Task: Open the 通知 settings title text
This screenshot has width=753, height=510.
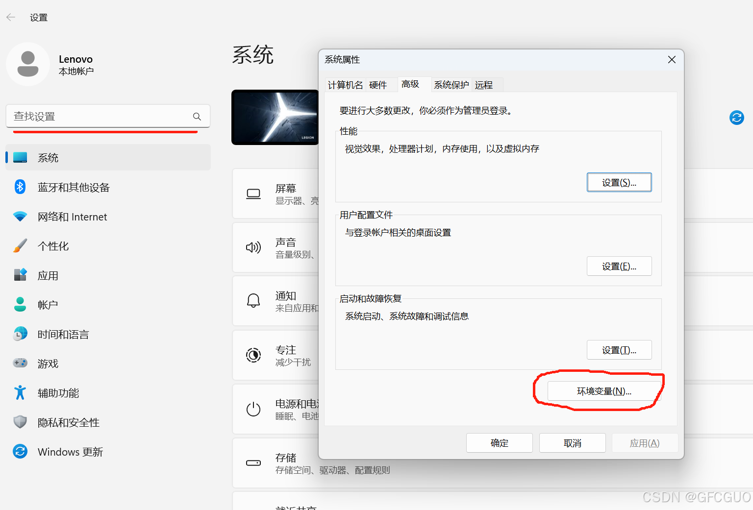Action: (x=286, y=296)
